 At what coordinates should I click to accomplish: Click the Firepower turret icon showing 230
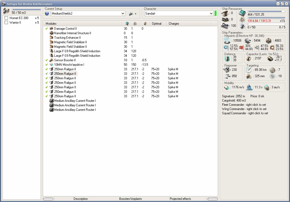(x=227, y=70)
